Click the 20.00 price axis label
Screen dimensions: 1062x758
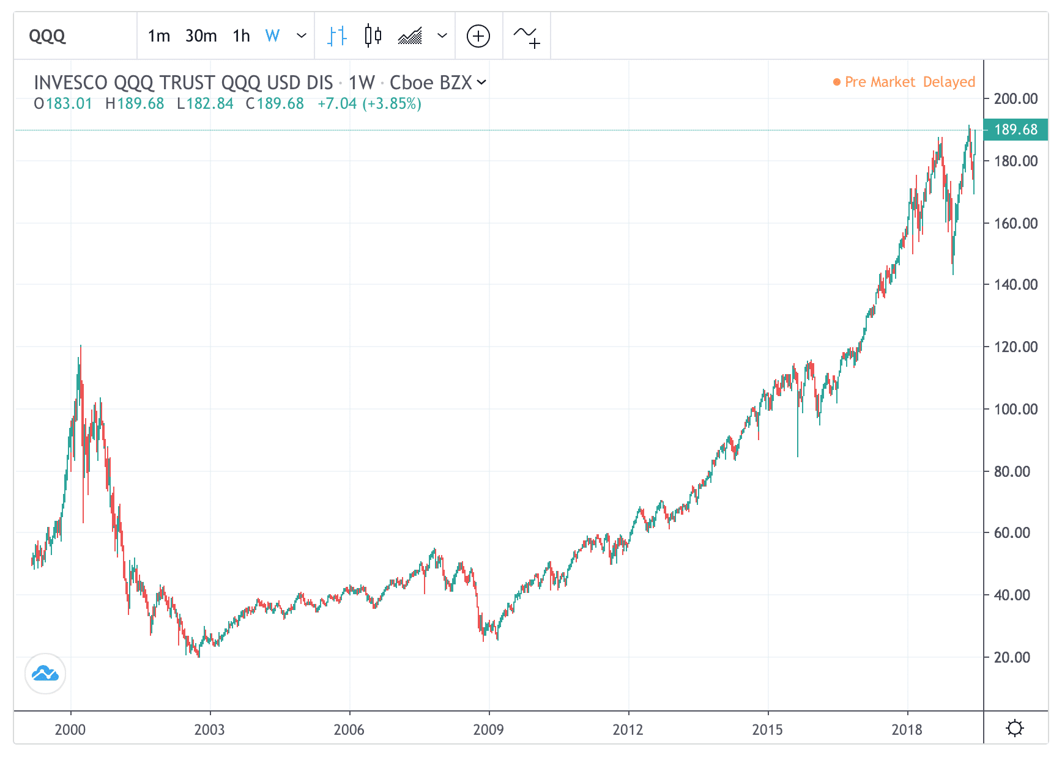coord(1012,657)
